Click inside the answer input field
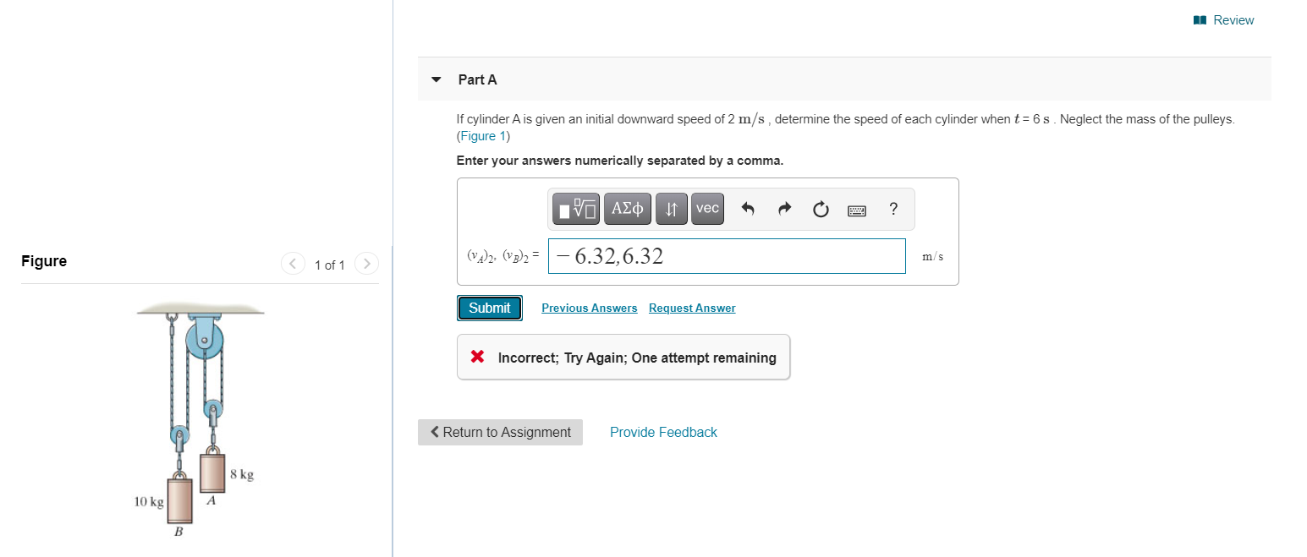Viewport: 1307px width, 557px height. coord(728,256)
